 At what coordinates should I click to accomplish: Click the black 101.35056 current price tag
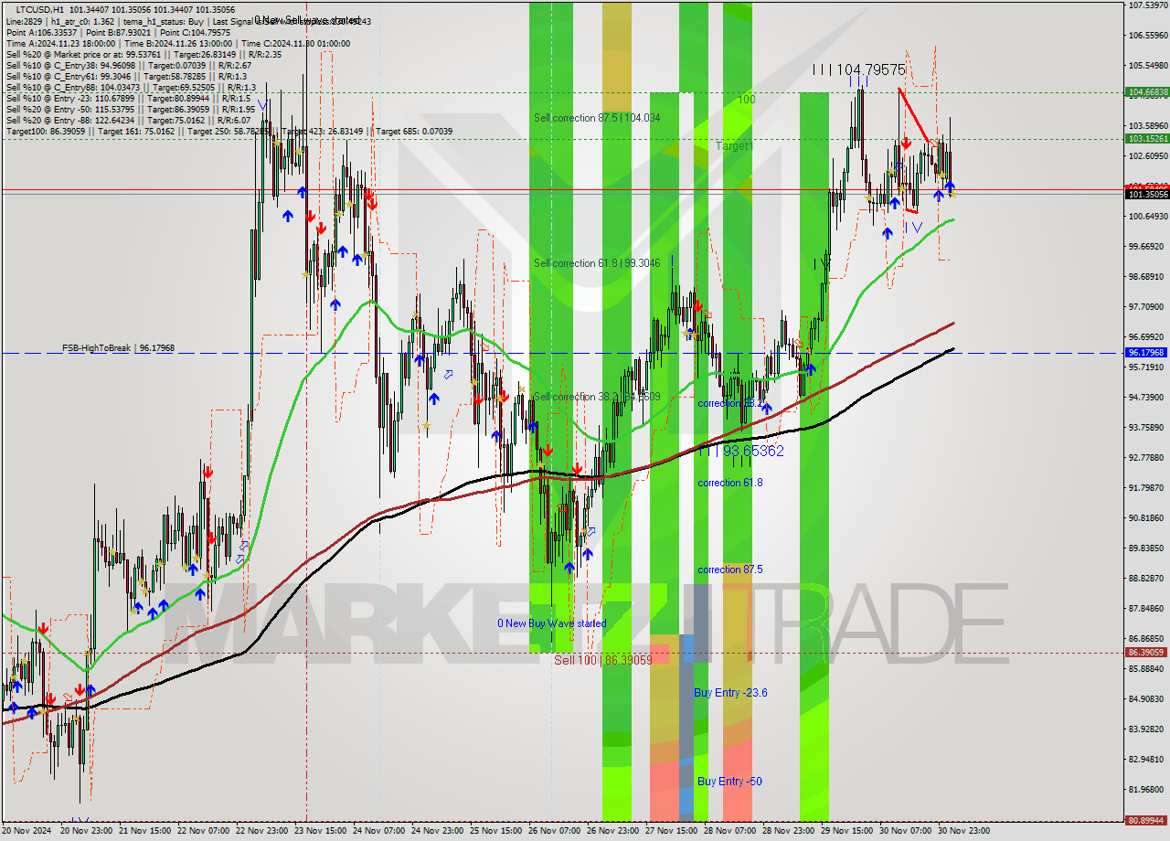(x=1146, y=195)
